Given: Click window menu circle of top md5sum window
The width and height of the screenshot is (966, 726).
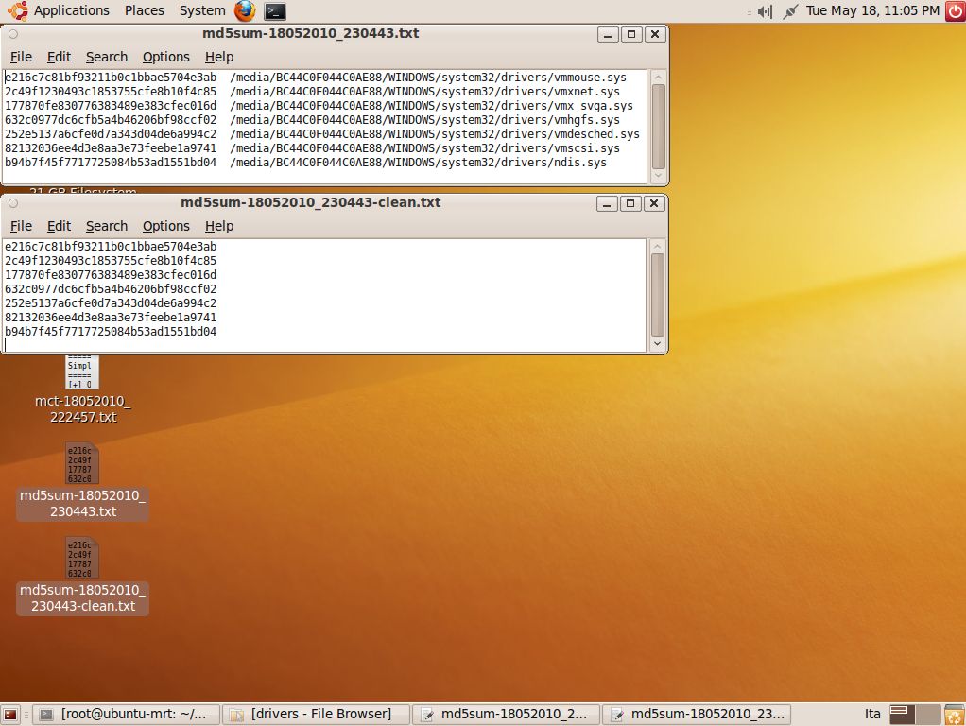Looking at the screenshot, I should tap(13, 35).
